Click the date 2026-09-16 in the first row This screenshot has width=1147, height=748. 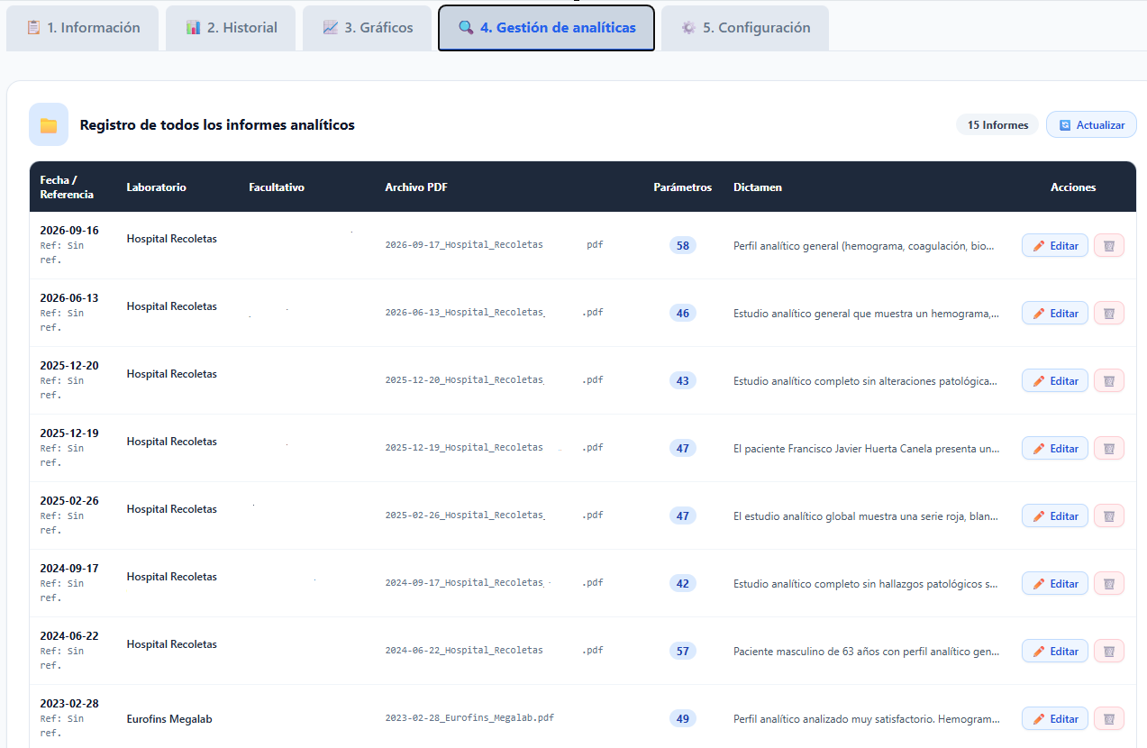pyautogui.click(x=69, y=231)
